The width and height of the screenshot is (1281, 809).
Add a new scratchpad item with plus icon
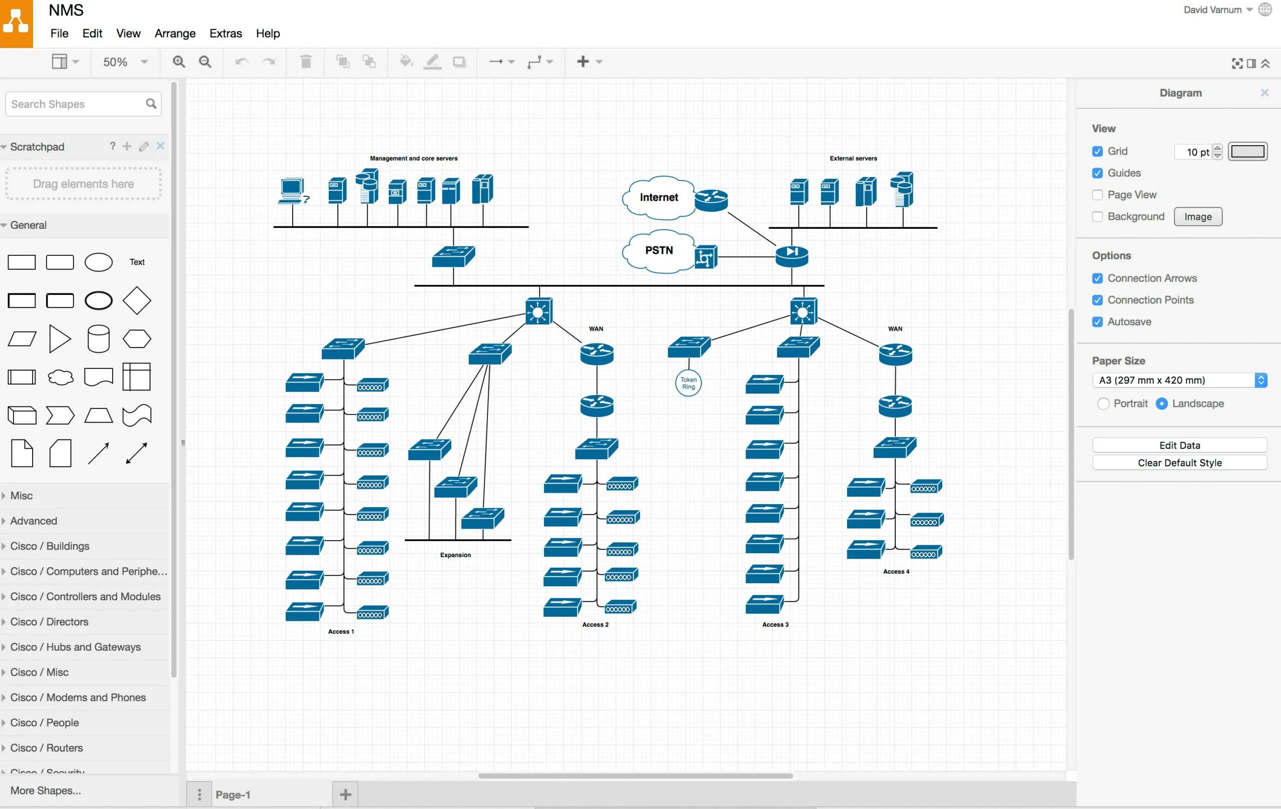127,146
